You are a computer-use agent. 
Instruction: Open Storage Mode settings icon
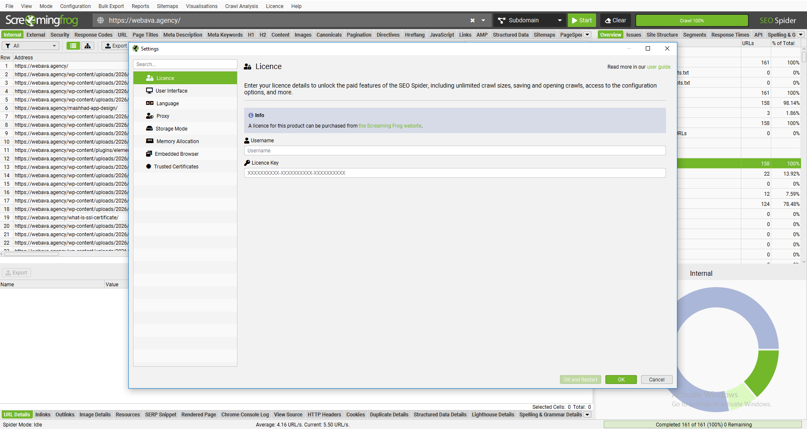(149, 128)
